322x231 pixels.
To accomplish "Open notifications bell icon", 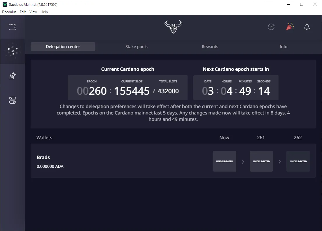I will [x=307, y=27].
